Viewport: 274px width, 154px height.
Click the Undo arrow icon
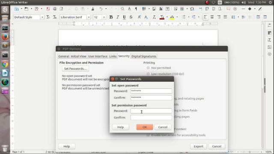tap(101, 9)
